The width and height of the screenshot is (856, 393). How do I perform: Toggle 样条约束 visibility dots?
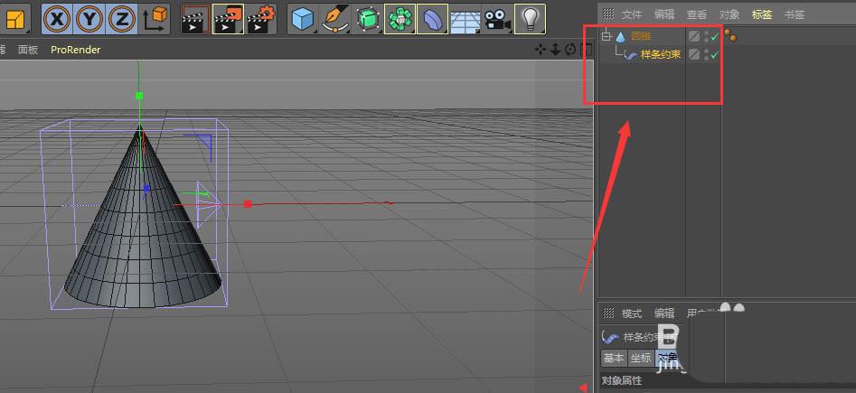click(707, 54)
